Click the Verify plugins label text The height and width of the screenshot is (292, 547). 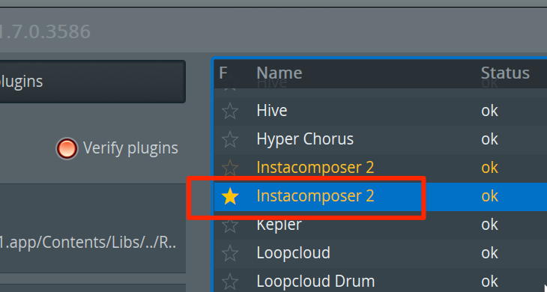tap(130, 148)
